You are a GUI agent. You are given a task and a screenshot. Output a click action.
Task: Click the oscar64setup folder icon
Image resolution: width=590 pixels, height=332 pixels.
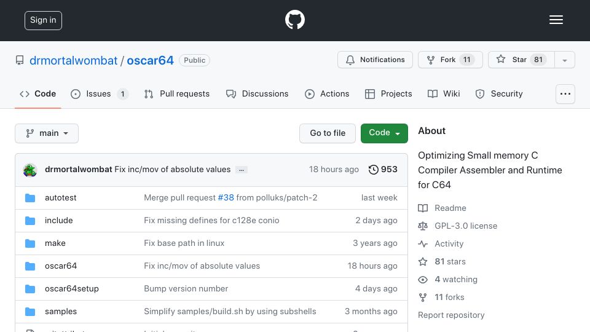[x=30, y=289]
